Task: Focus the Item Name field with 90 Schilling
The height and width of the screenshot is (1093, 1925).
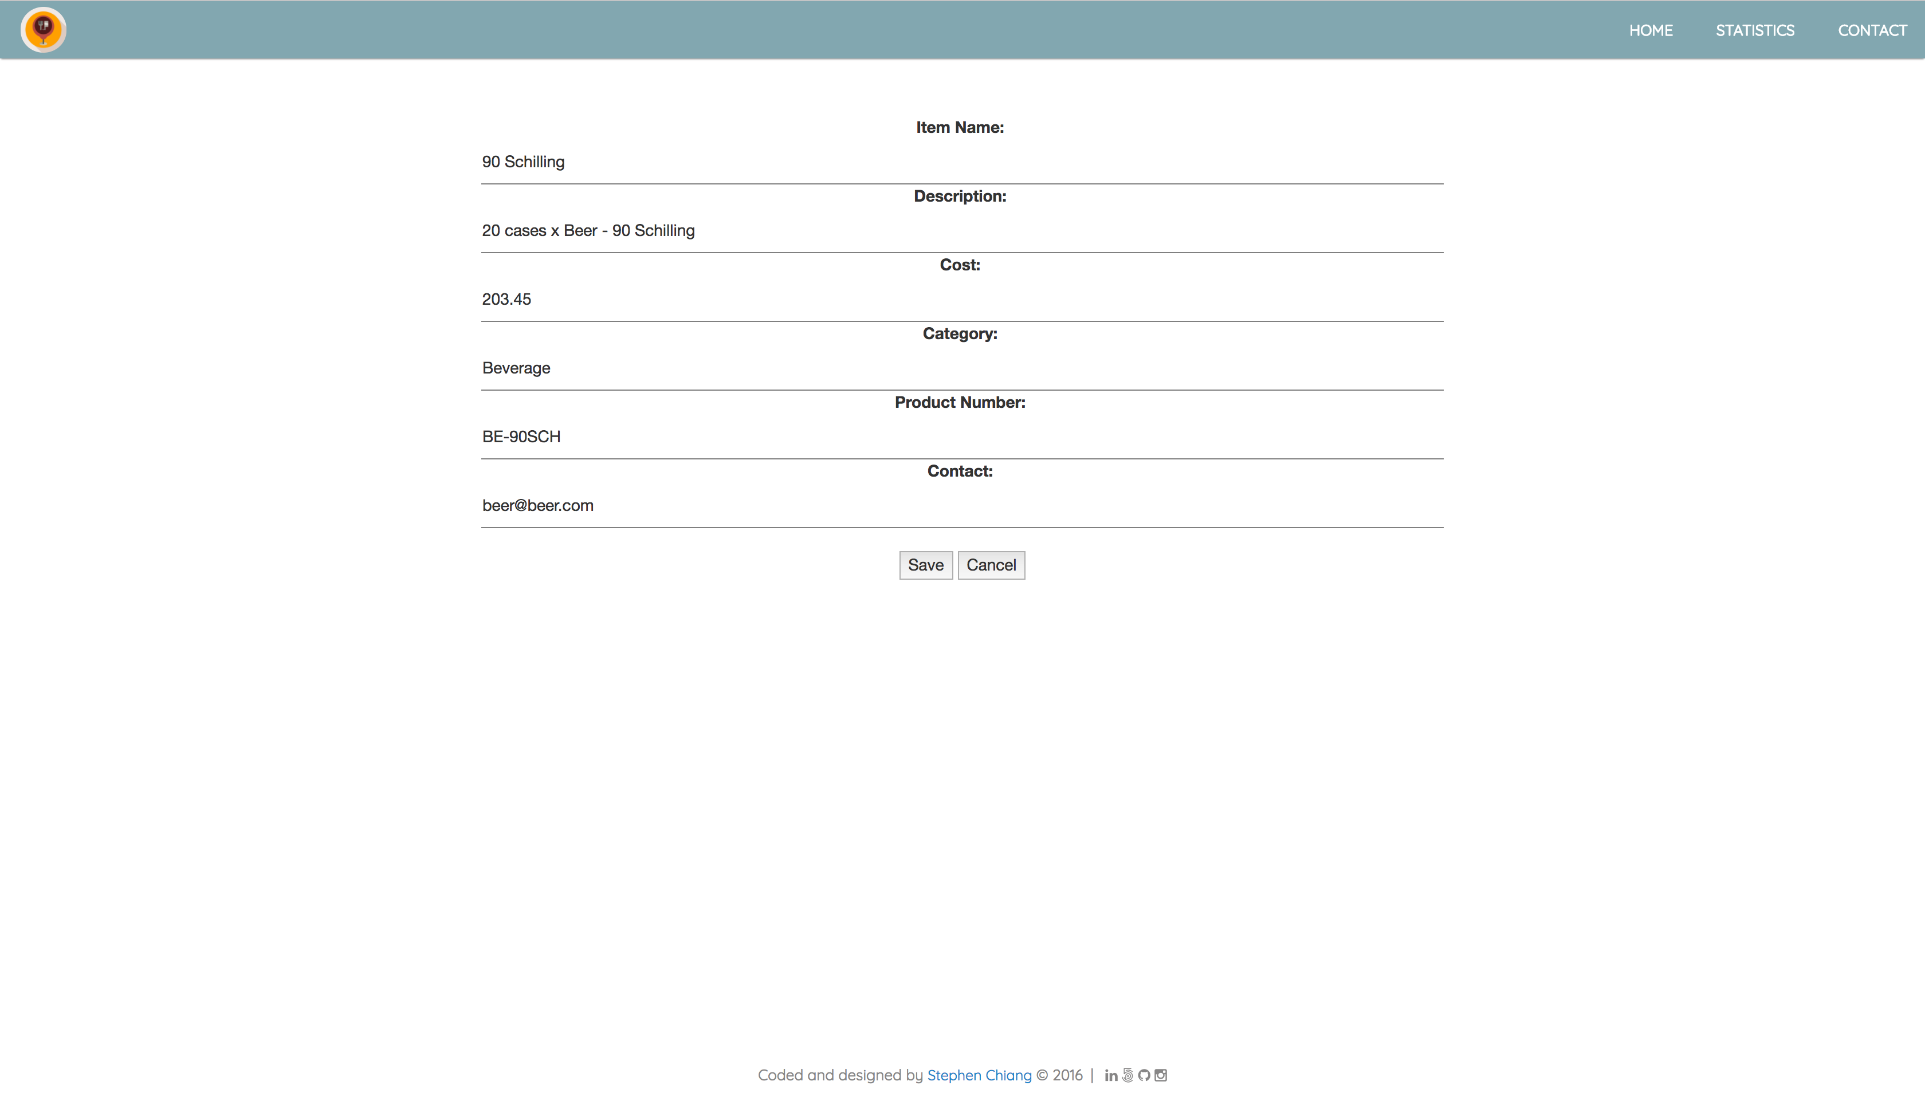Action: 961,162
